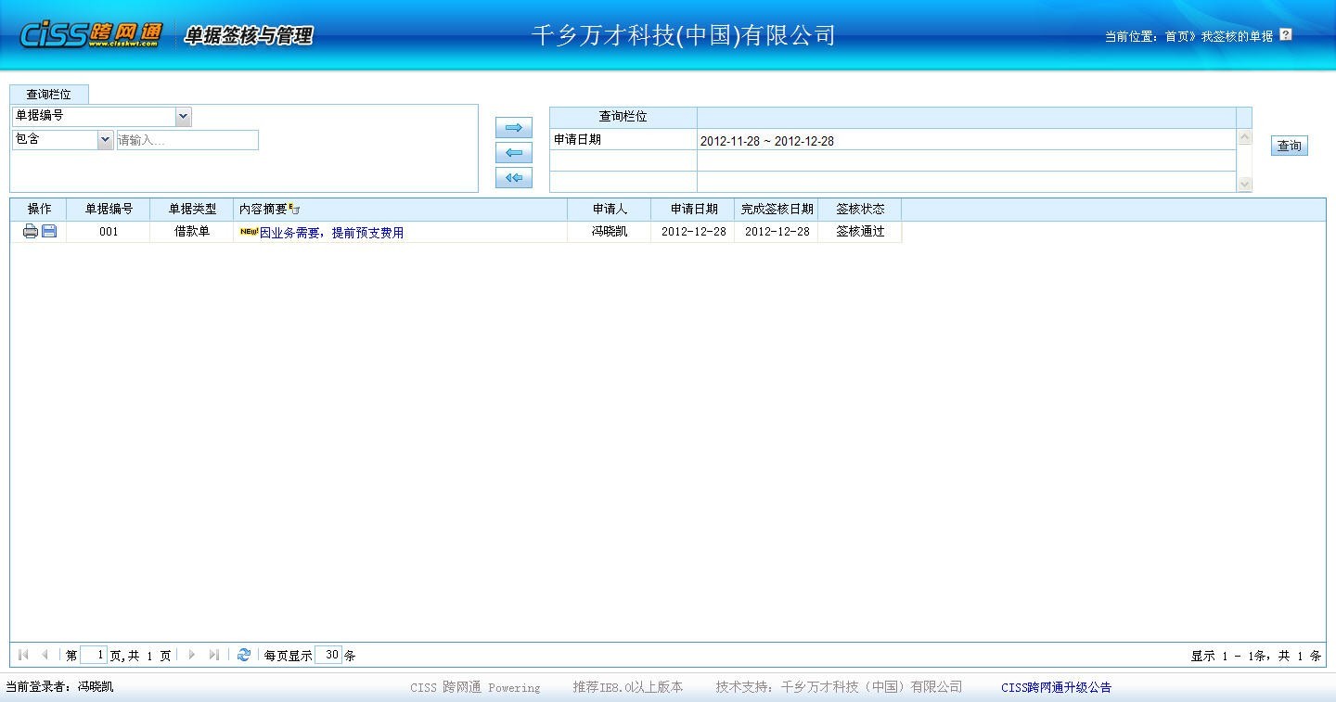The height and width of the screenshot is (702, 1336).
Task: Open the help question mark icon
Action: [x=1285, y=35]
